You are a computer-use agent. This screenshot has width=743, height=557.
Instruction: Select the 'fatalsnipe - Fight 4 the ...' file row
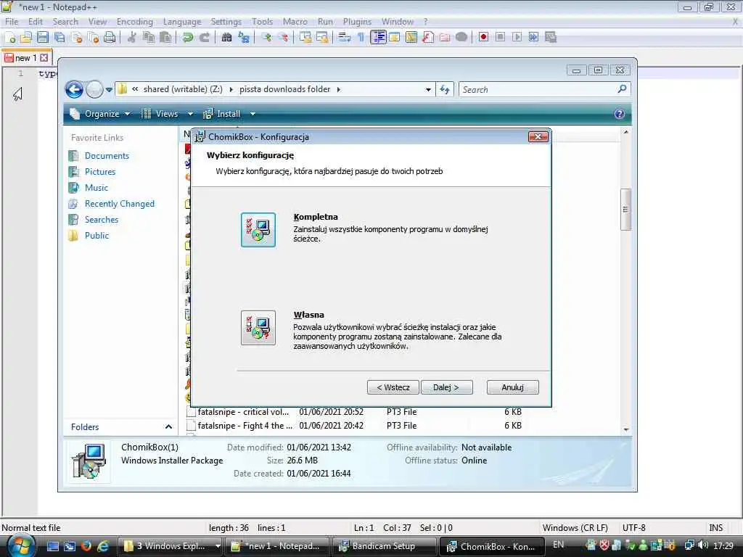click(x=354, y=426)
